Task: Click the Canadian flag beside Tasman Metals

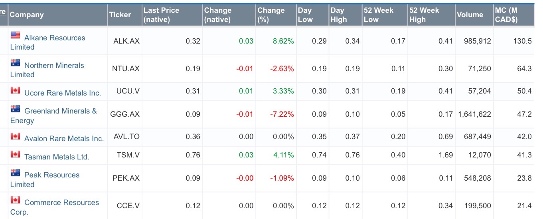Action: (15, 154)
